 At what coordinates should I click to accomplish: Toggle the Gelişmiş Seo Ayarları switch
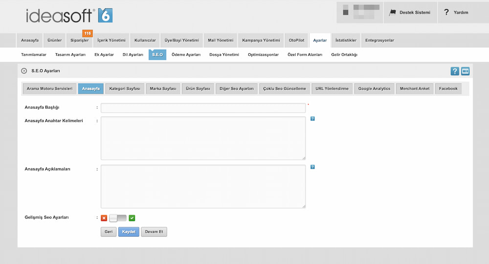118,218
